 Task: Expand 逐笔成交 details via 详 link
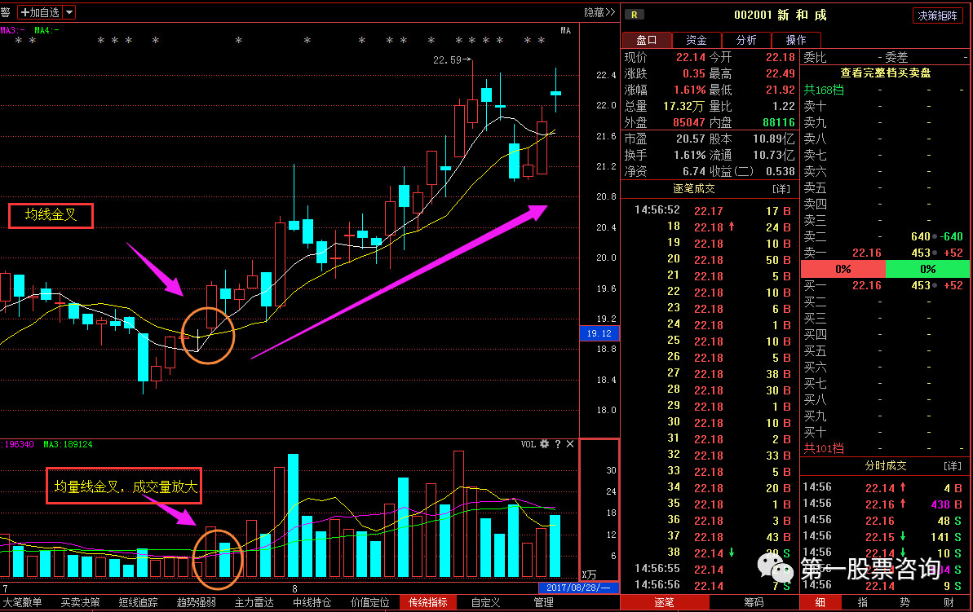pyautogui.click(x=781, y=188)
